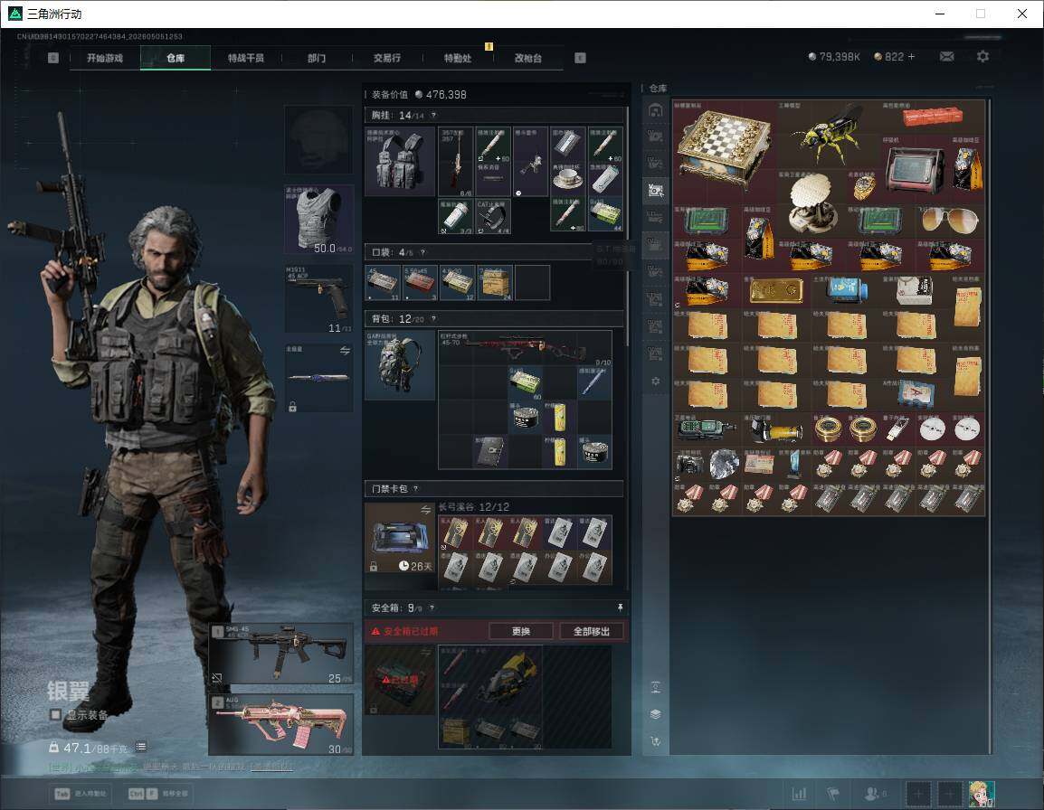The height and width of the screenshot is (810, 1044).
Task: Select the 仓库 tab
Action: [x=176, y=58]
